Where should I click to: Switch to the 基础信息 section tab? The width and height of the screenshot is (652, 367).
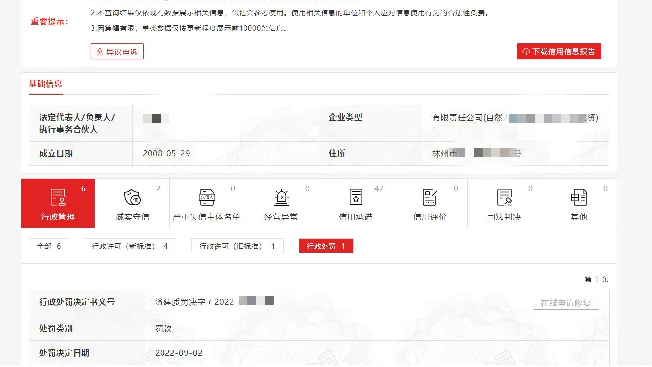45,84
